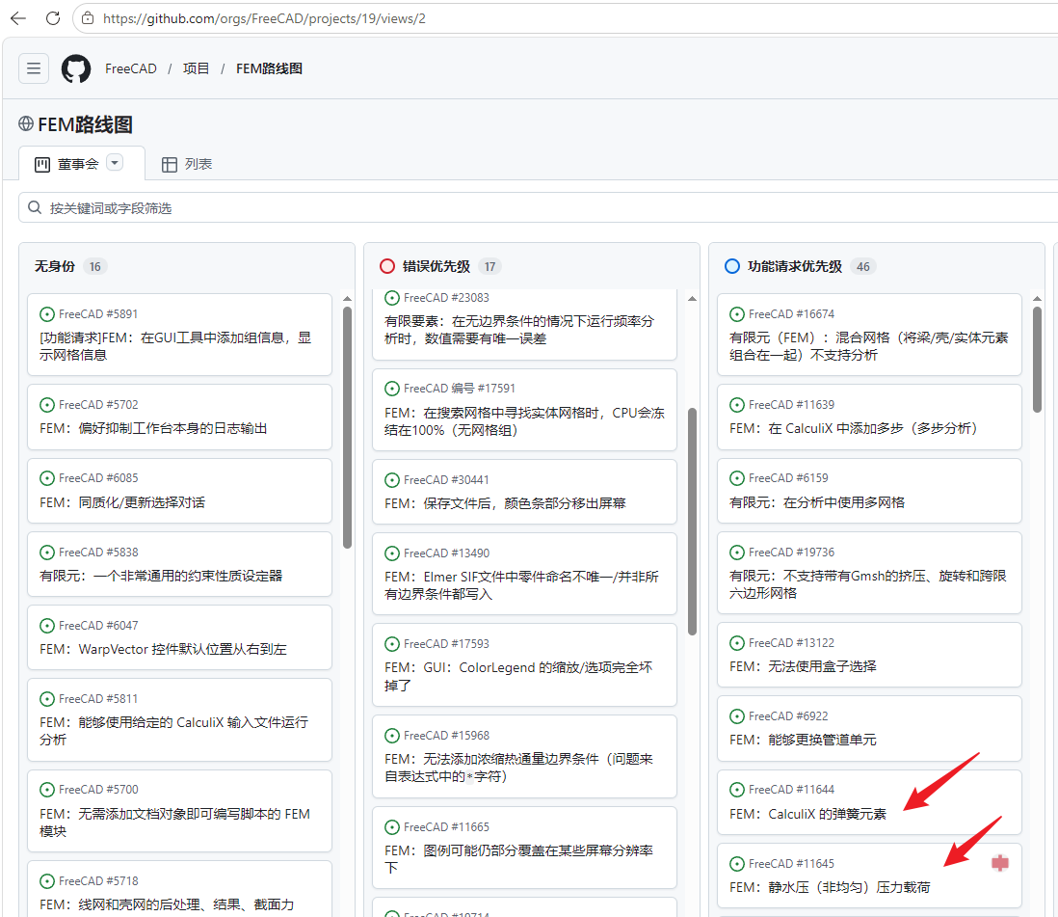Reload the page with refresh icon
The image size is (1058, 917).
[x=53, y=18]
